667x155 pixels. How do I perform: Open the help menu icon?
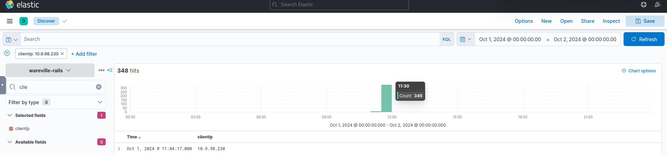[644, 4]
